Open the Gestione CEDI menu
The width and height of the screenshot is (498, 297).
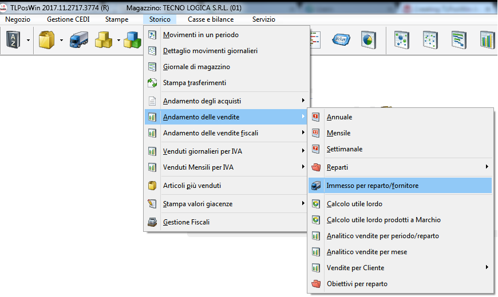[x=68, y=19]
